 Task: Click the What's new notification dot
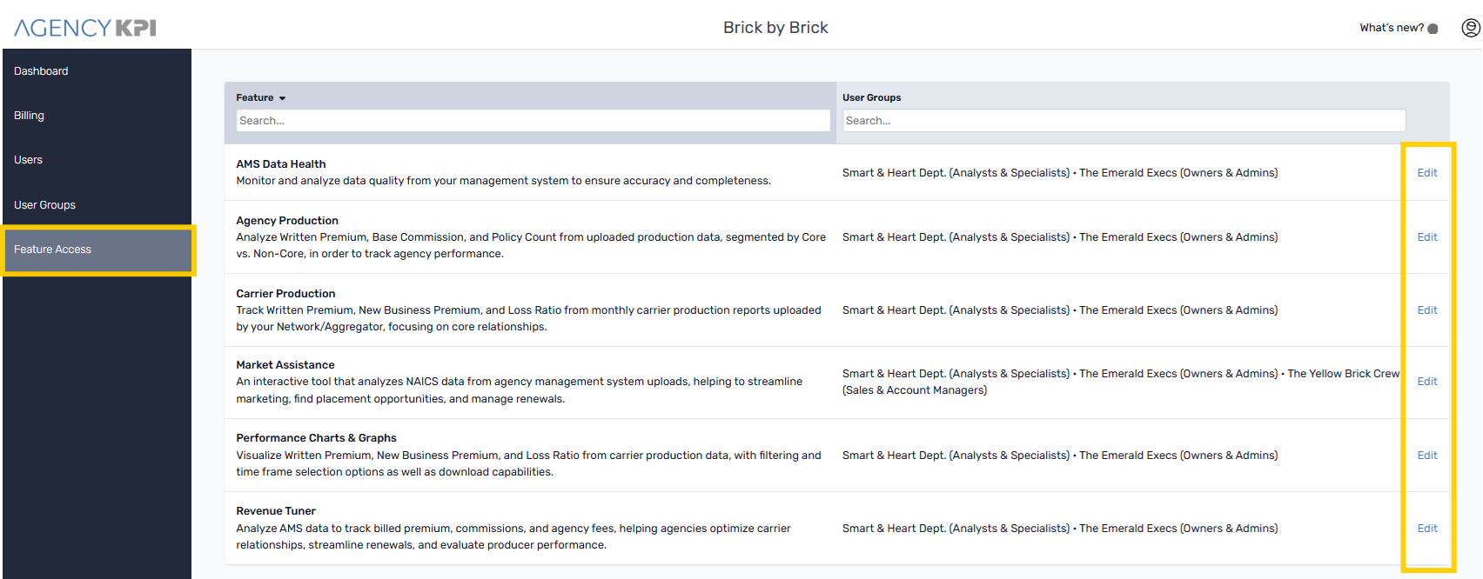click(x=1433, y=29)
